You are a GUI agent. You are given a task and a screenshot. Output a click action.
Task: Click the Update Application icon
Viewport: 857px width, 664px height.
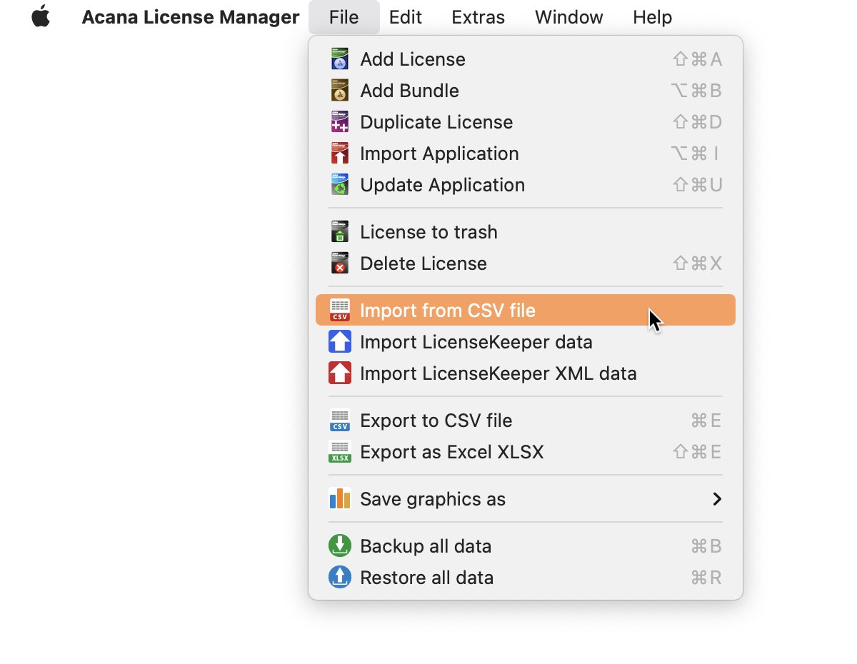tap(340, 185)
